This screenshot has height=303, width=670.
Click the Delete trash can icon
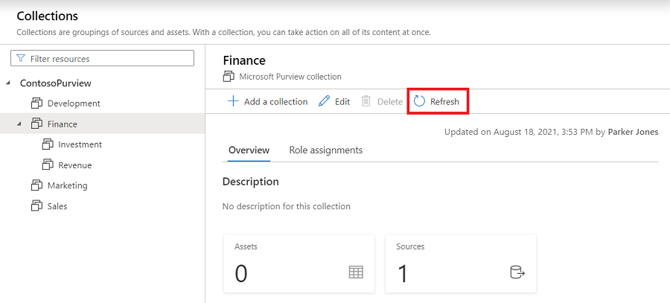(366, 101)
